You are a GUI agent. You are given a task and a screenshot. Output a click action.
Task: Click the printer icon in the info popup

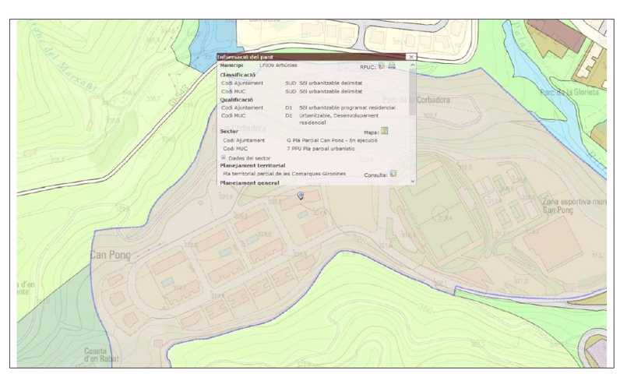point(392,66)
